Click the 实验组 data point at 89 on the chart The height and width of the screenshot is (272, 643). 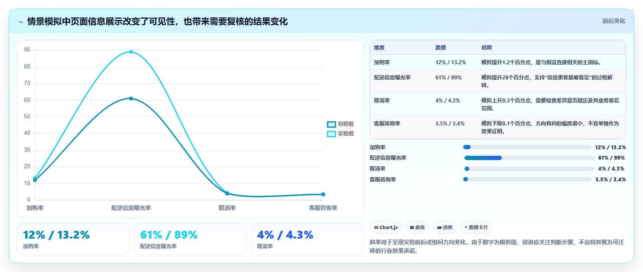[x=131, y=52]
